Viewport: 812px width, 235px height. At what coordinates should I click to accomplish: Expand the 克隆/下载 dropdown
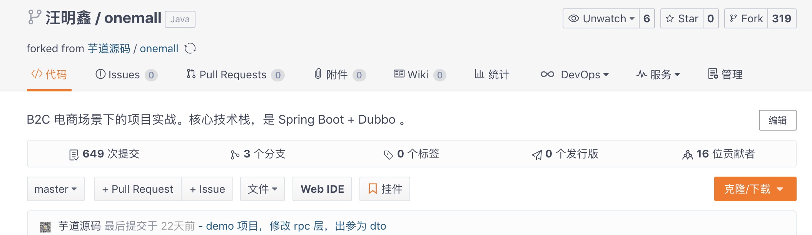click(x=755, y=189)
